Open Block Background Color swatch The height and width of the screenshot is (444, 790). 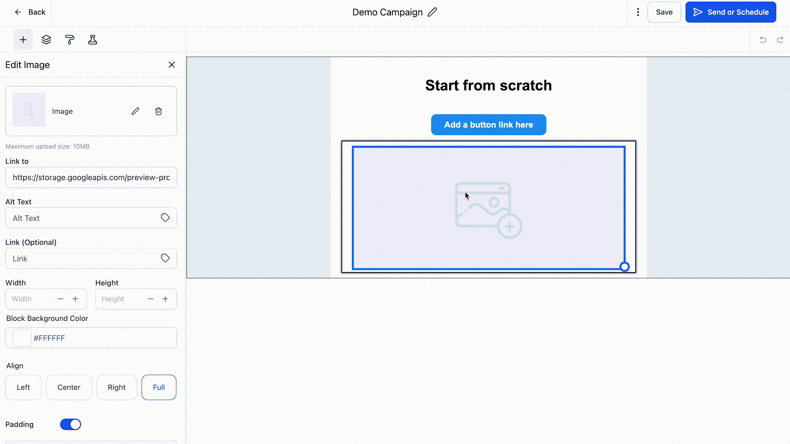(x=22, y=338)
